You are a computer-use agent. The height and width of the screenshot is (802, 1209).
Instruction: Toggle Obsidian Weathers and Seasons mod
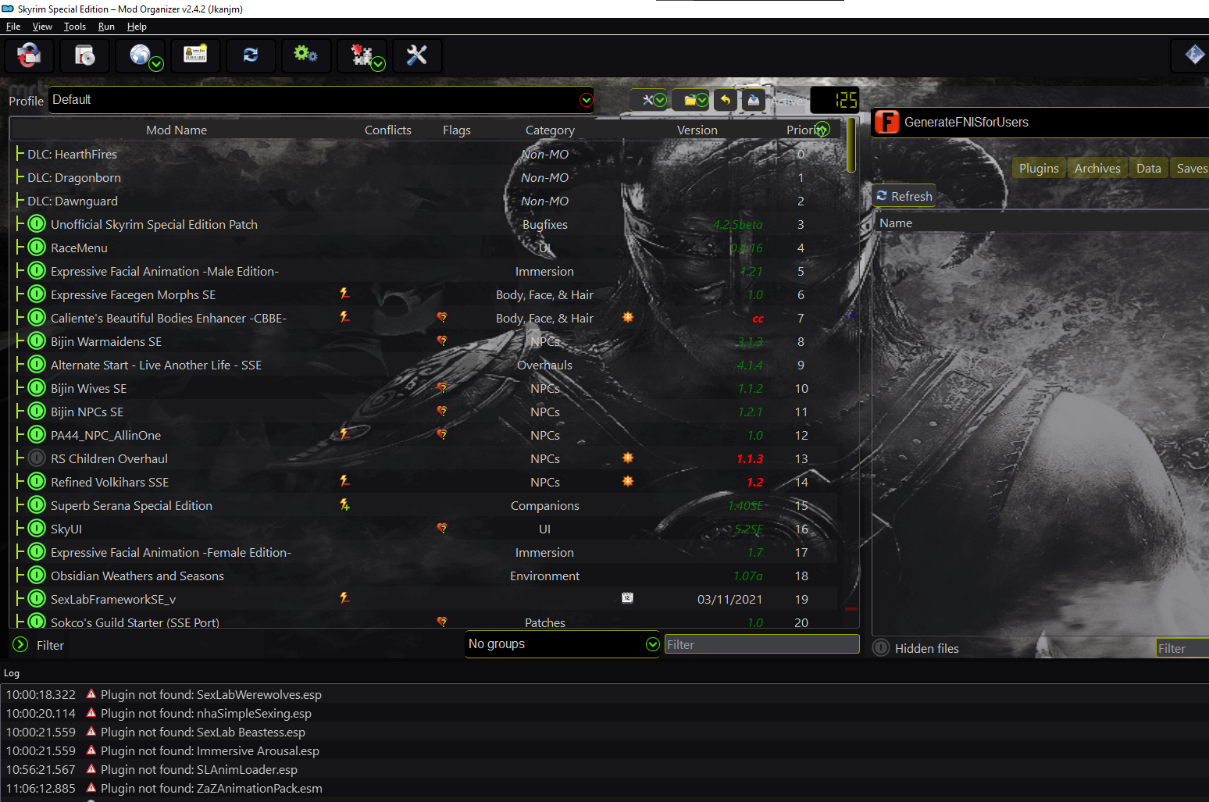click(37, 576)
